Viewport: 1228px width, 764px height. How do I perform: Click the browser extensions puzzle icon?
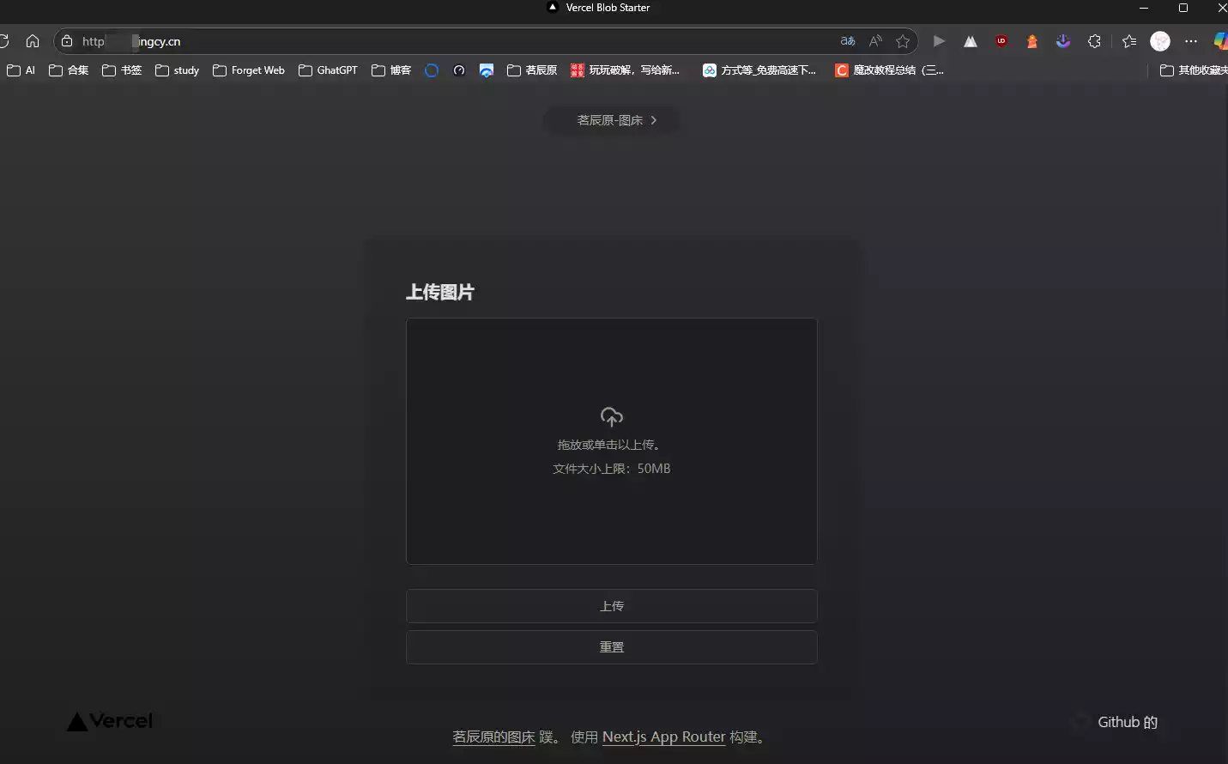tap(1094, 41)
